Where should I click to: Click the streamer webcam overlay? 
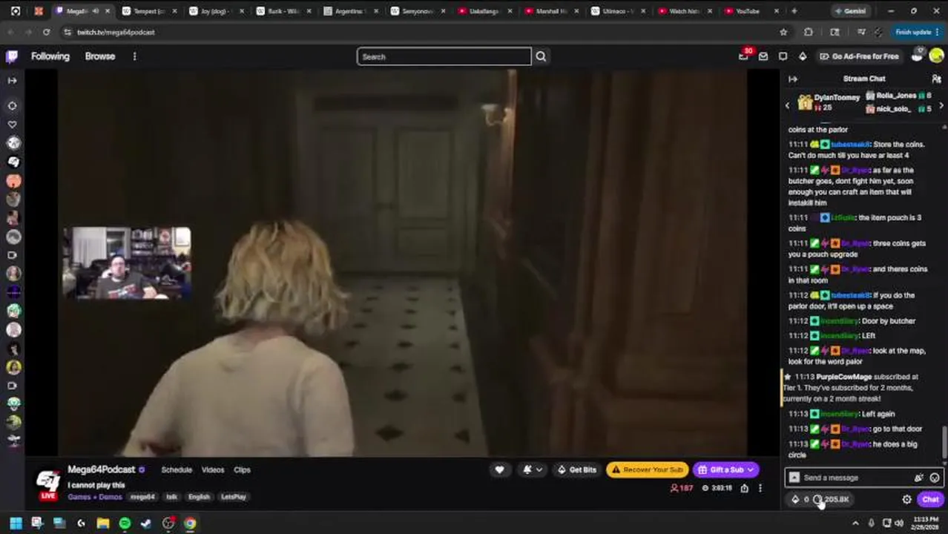pos(127,263)
